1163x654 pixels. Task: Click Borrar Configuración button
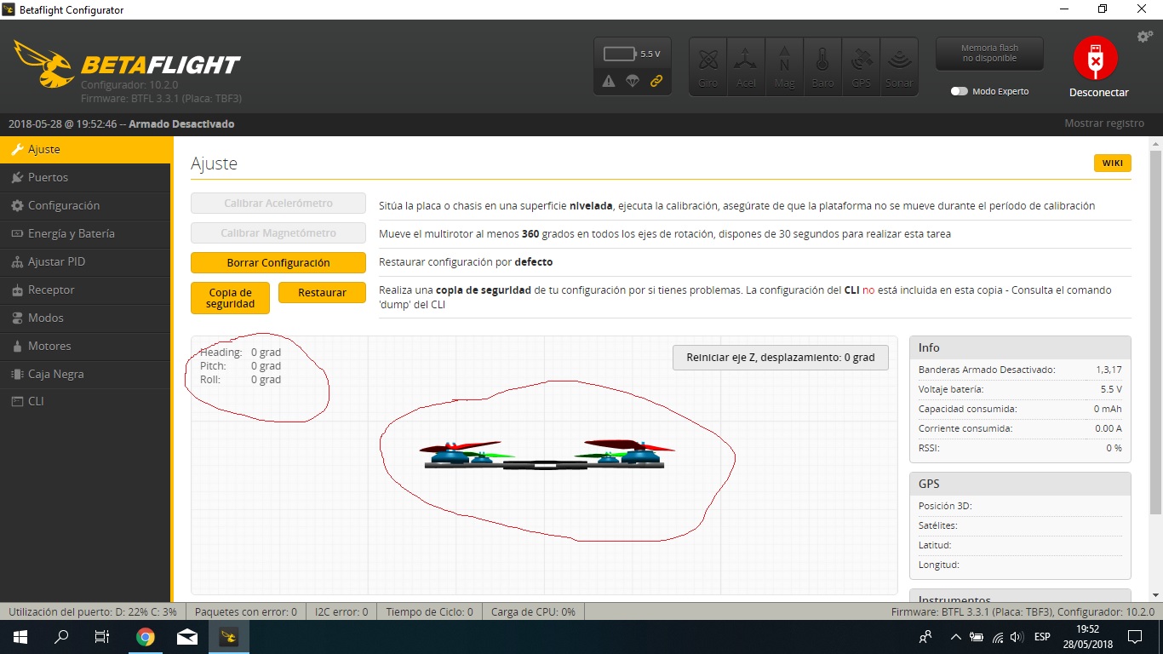[278, 263]
